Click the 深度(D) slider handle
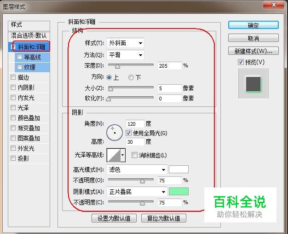Viewport: 288px width, 234px height. point(117,66)
